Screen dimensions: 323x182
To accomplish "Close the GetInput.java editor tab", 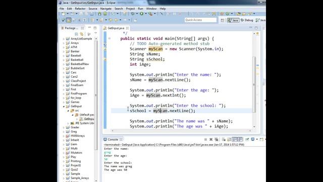I will tap(127, 28).
